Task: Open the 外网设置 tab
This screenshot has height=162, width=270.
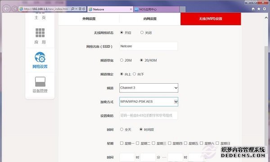Action: tap(89, 19)
